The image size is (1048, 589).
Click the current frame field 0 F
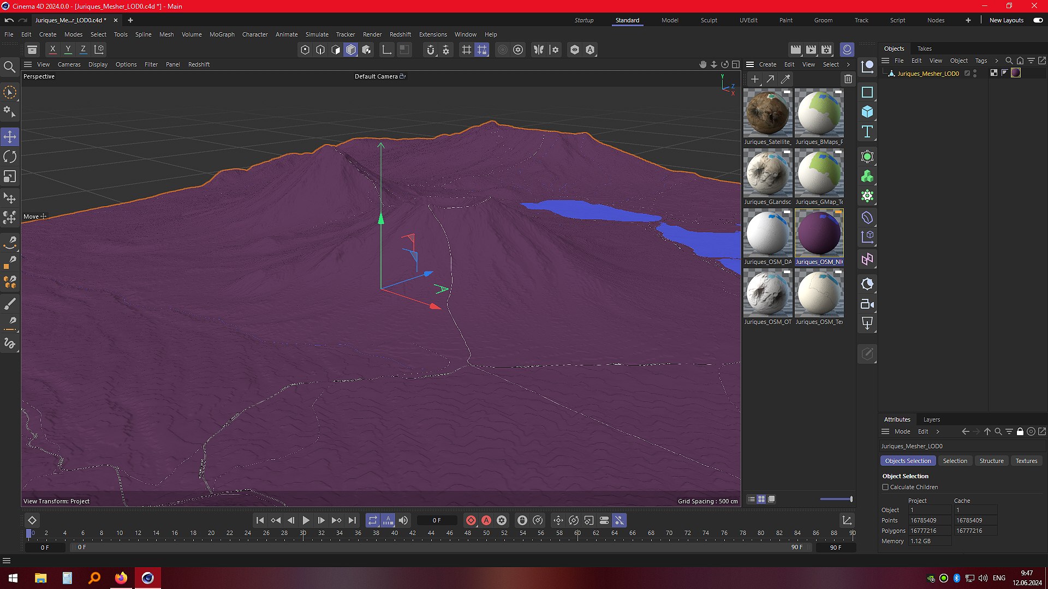(437, 520)
